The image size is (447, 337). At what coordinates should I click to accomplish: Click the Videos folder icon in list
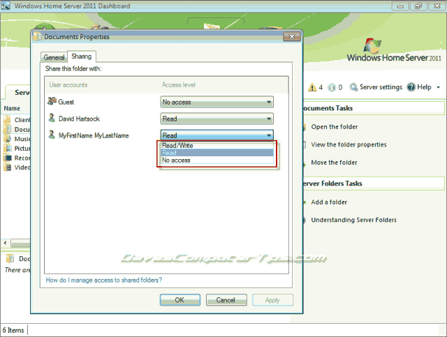coord(8,167)
